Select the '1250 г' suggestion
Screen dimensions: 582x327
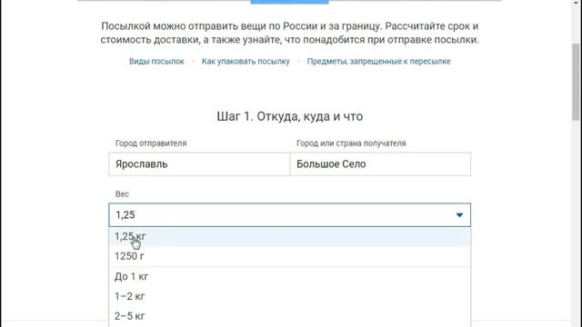(x=289, y=256)
